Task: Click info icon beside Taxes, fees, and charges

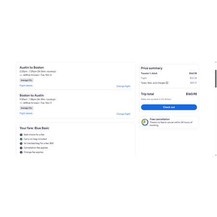Action: (167, 83)
